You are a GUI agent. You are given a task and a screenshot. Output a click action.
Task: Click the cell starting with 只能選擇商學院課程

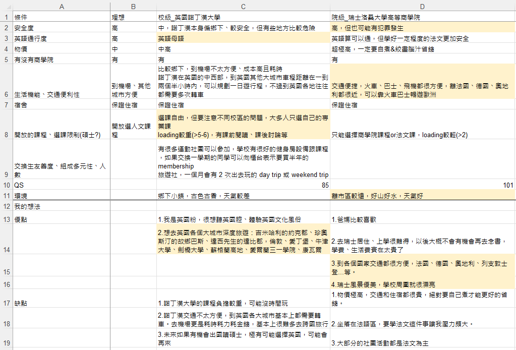423,125
